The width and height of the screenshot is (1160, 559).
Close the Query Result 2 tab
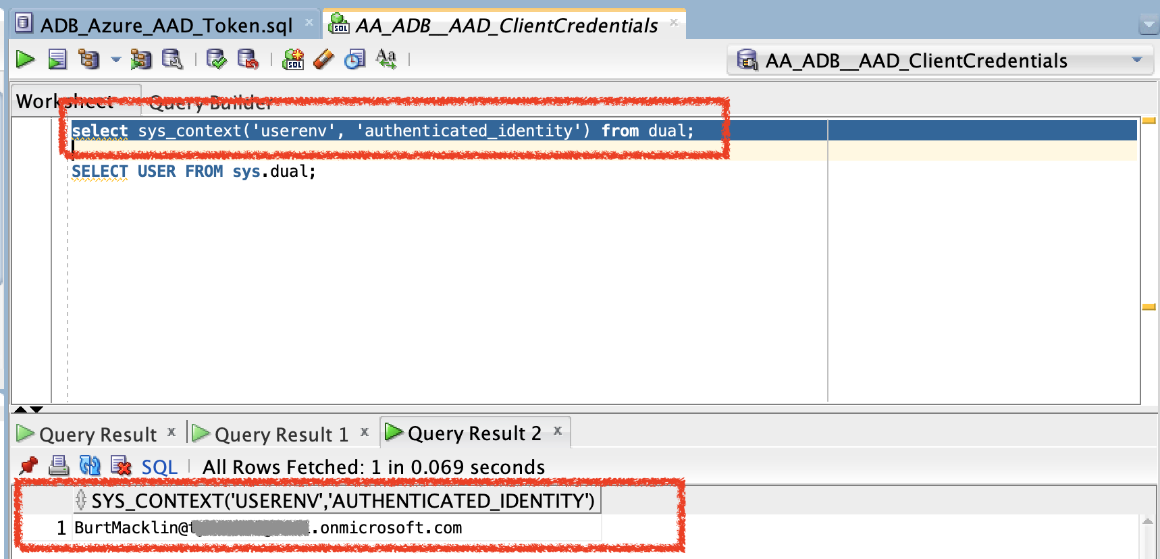coord(558,430)
